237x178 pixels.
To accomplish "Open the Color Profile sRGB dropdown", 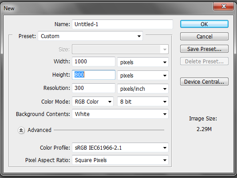I will pos(120,147).
